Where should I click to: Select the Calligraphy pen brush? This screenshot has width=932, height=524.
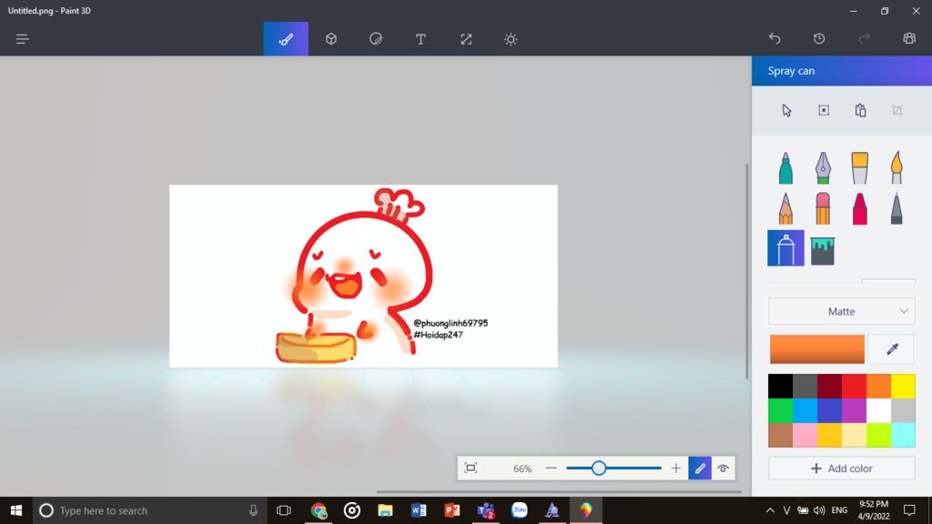click(823, 167)
